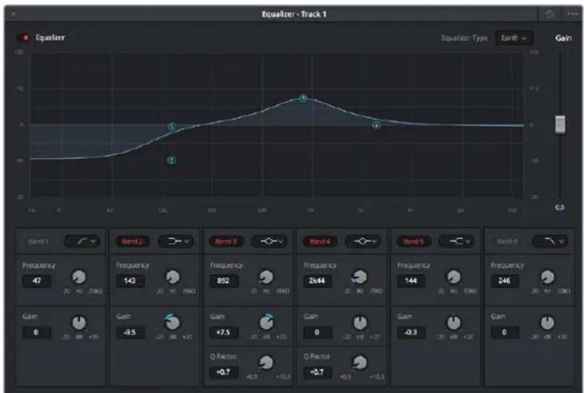This screenshot has width=584, height=393.
Task: Click Band 5 gain knob
Action: tap(453, 322)
